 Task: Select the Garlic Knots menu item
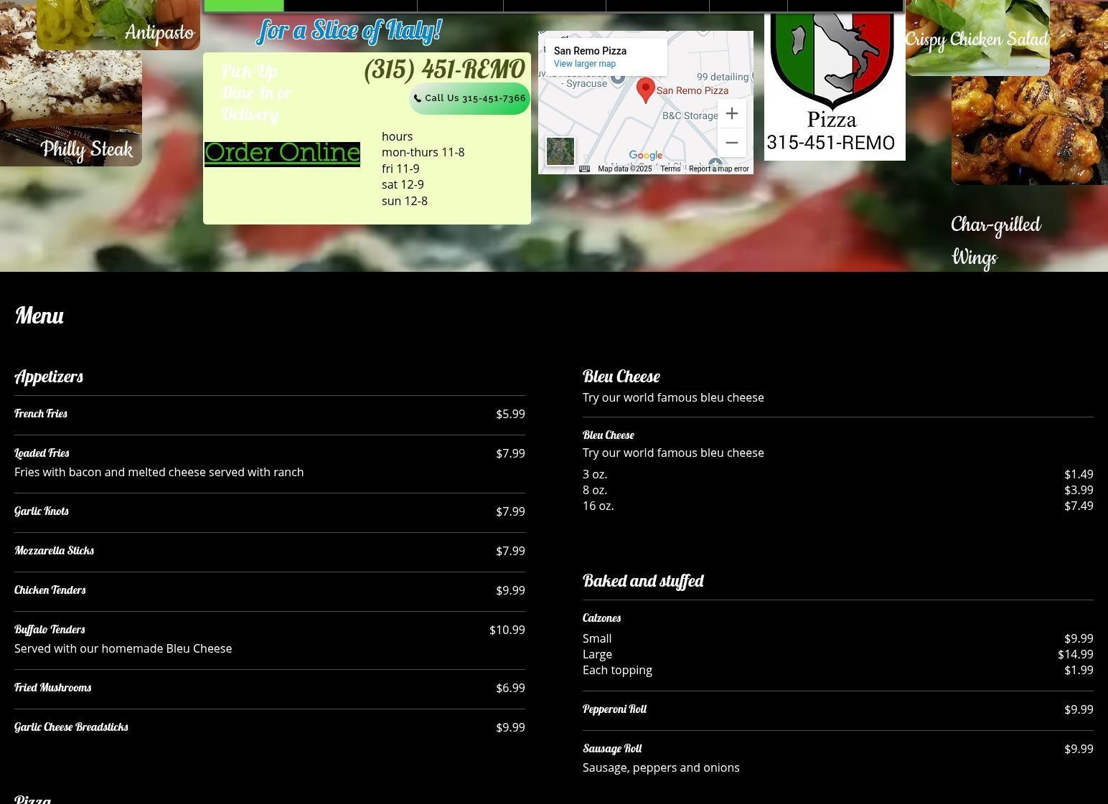tap(42, 511)
